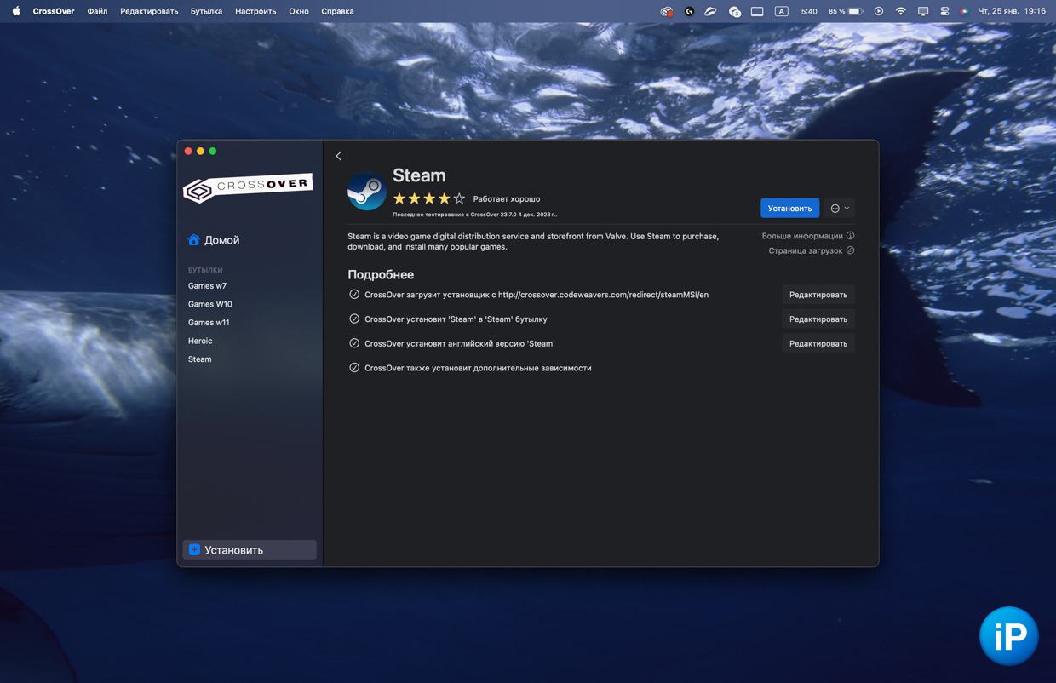Click the Steam description paragraph
The image size is (1056, 683).
533,241
